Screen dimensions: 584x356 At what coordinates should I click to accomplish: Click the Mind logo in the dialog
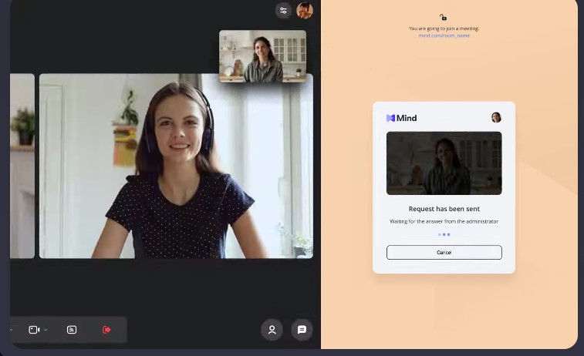click(402, 118)
